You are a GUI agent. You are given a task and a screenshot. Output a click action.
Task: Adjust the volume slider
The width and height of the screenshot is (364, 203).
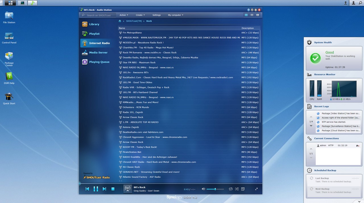pyautogui.click(x=215, y=189)
